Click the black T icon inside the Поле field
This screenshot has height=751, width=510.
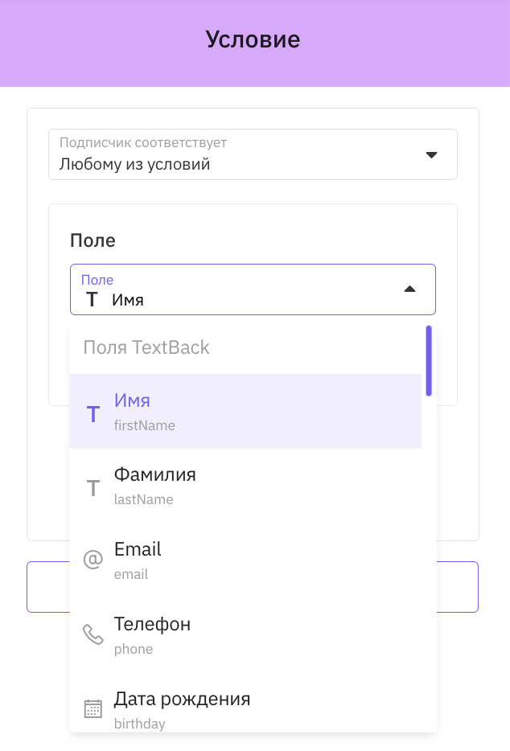point(92,300)
